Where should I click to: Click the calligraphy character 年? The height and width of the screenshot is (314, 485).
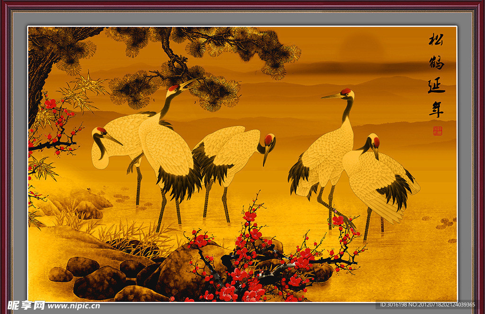[x=436, y=109]
